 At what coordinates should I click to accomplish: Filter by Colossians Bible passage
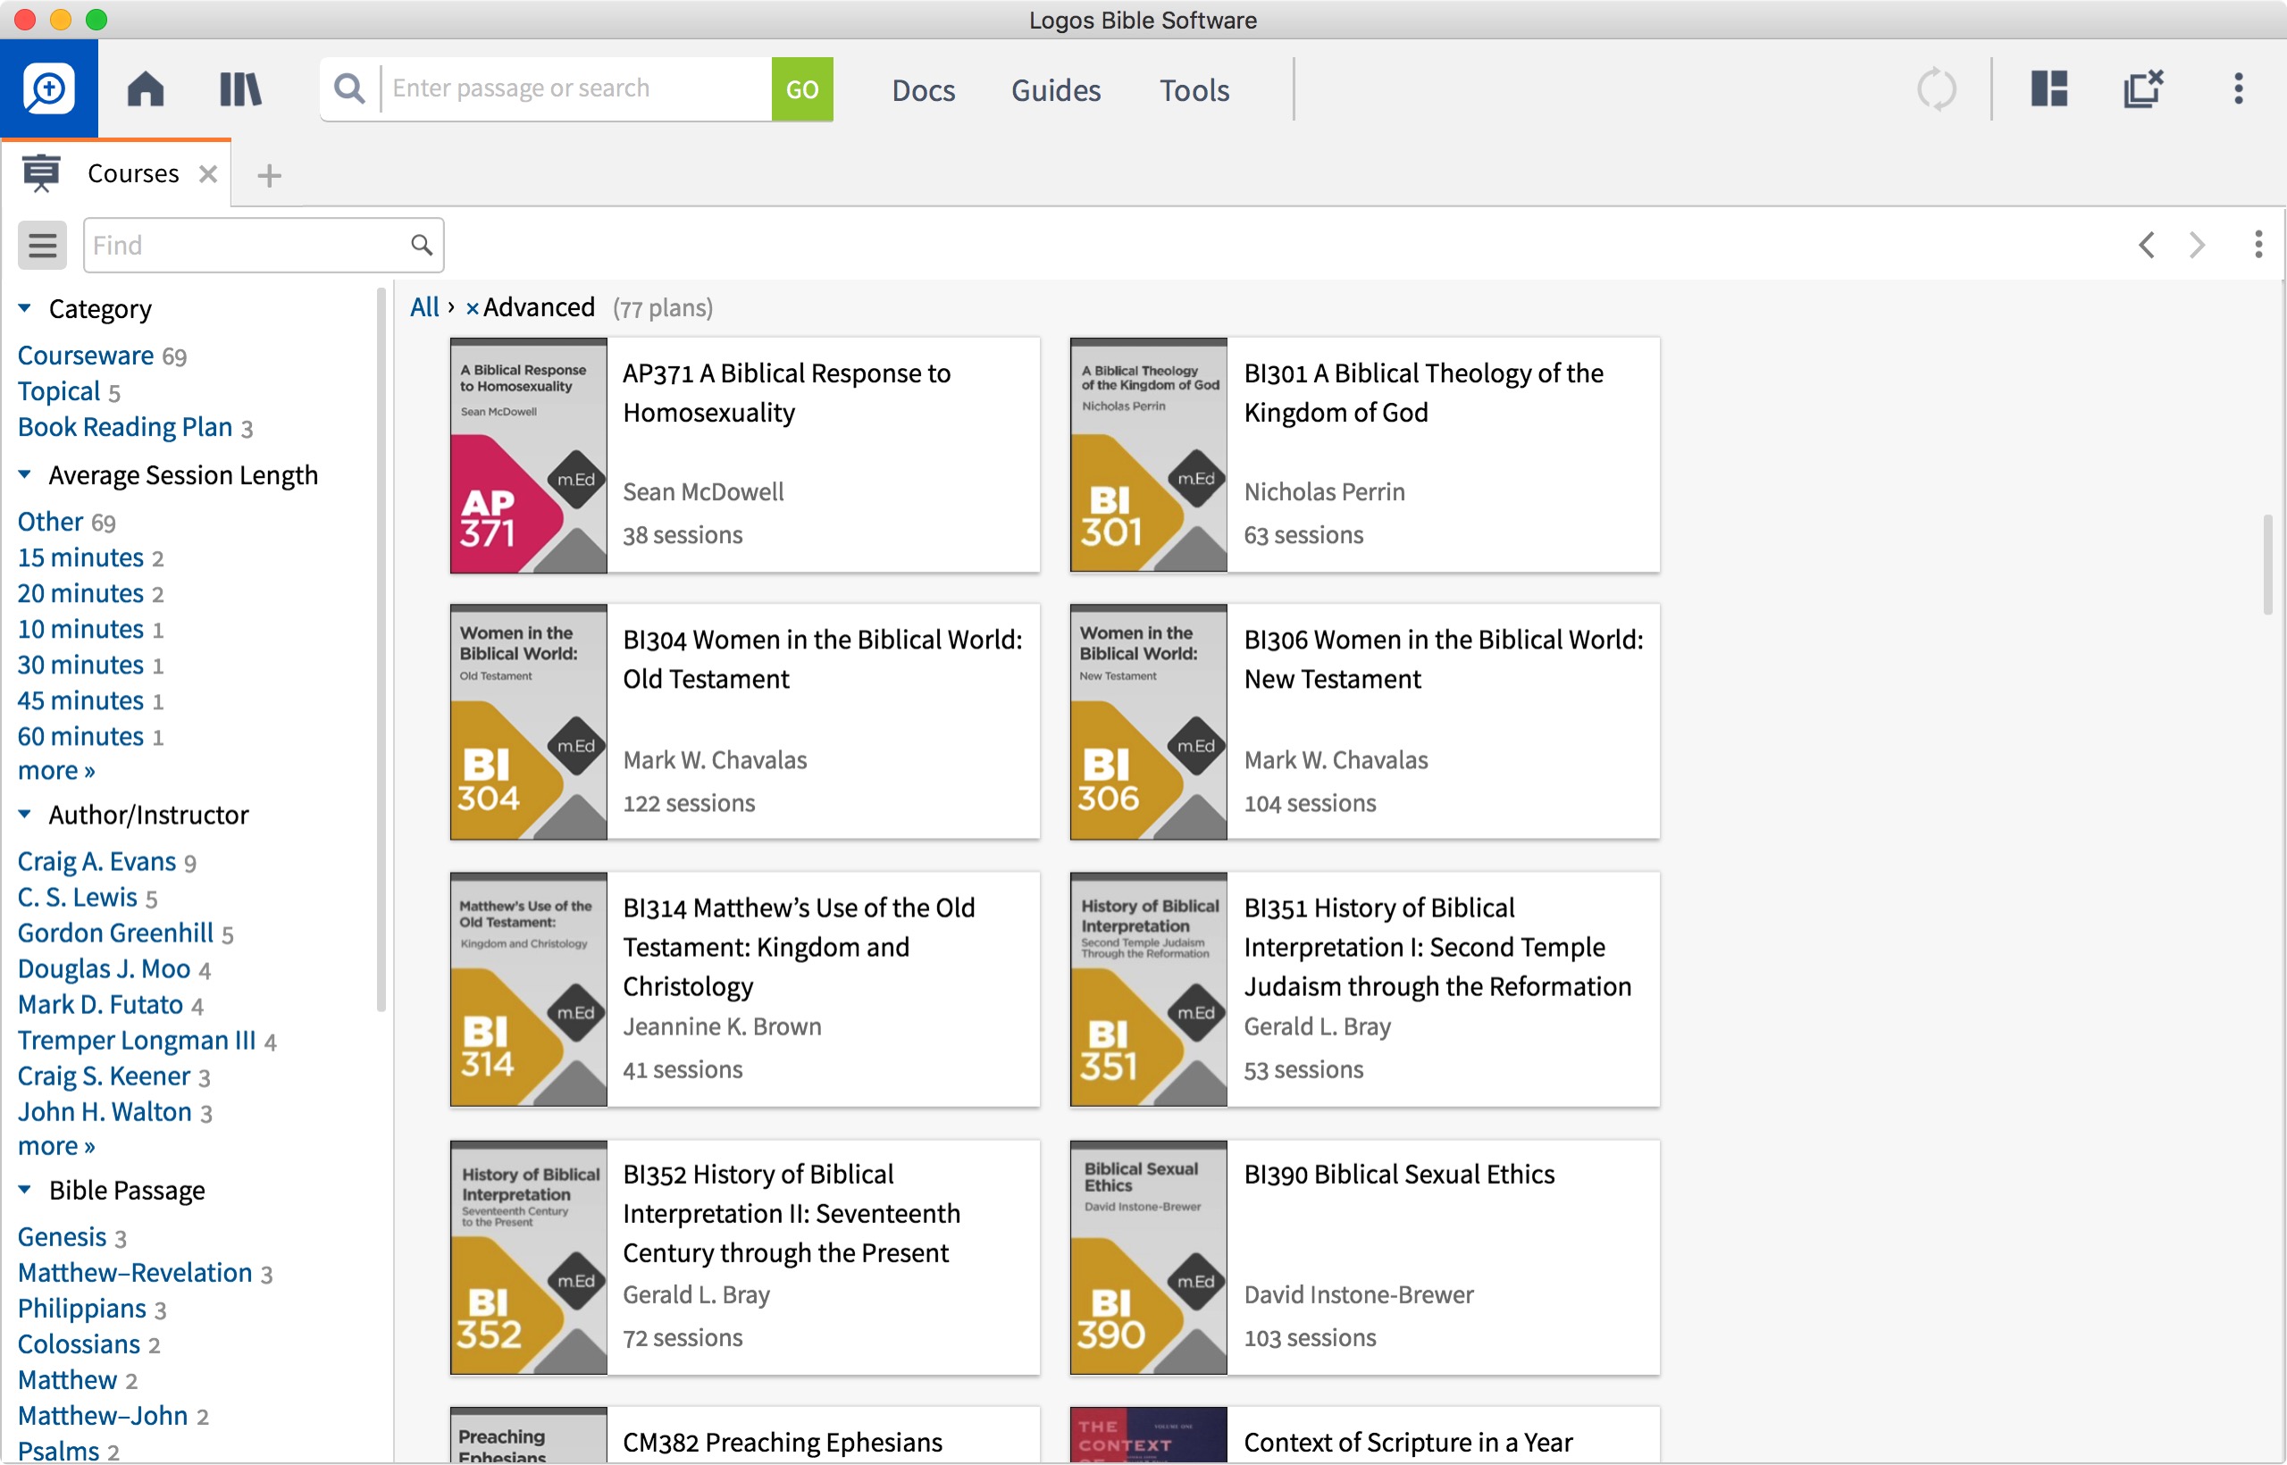coord(79,1344)
